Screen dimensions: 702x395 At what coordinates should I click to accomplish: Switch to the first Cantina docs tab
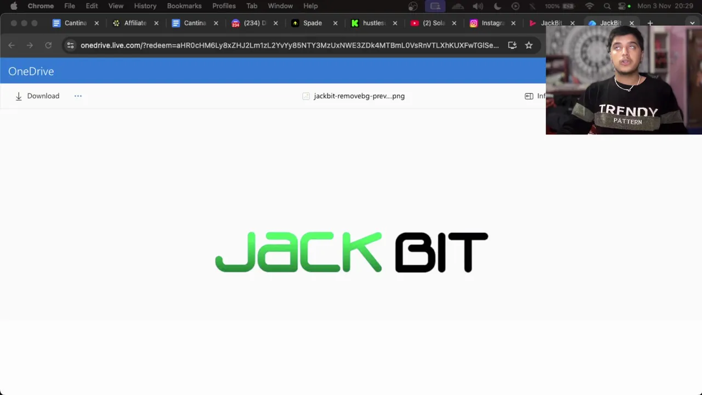pyautogui.click(x=75, y=23)
